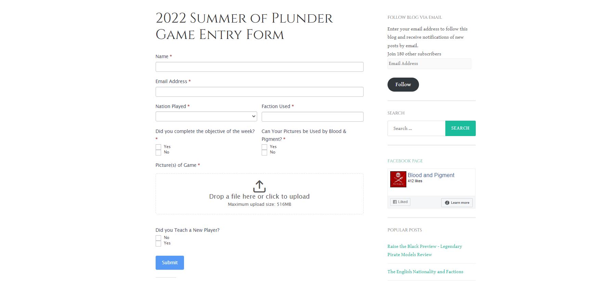Screen dimensions: 616x281
Task: Click the Submit button
Action: click(170, 263)
